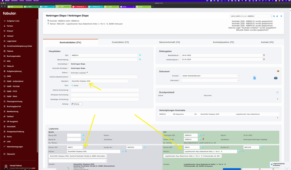Open the contract version dropdown at top right
Image resolution: width=291 pixels, height=170 pixels.
pos(251,16)
